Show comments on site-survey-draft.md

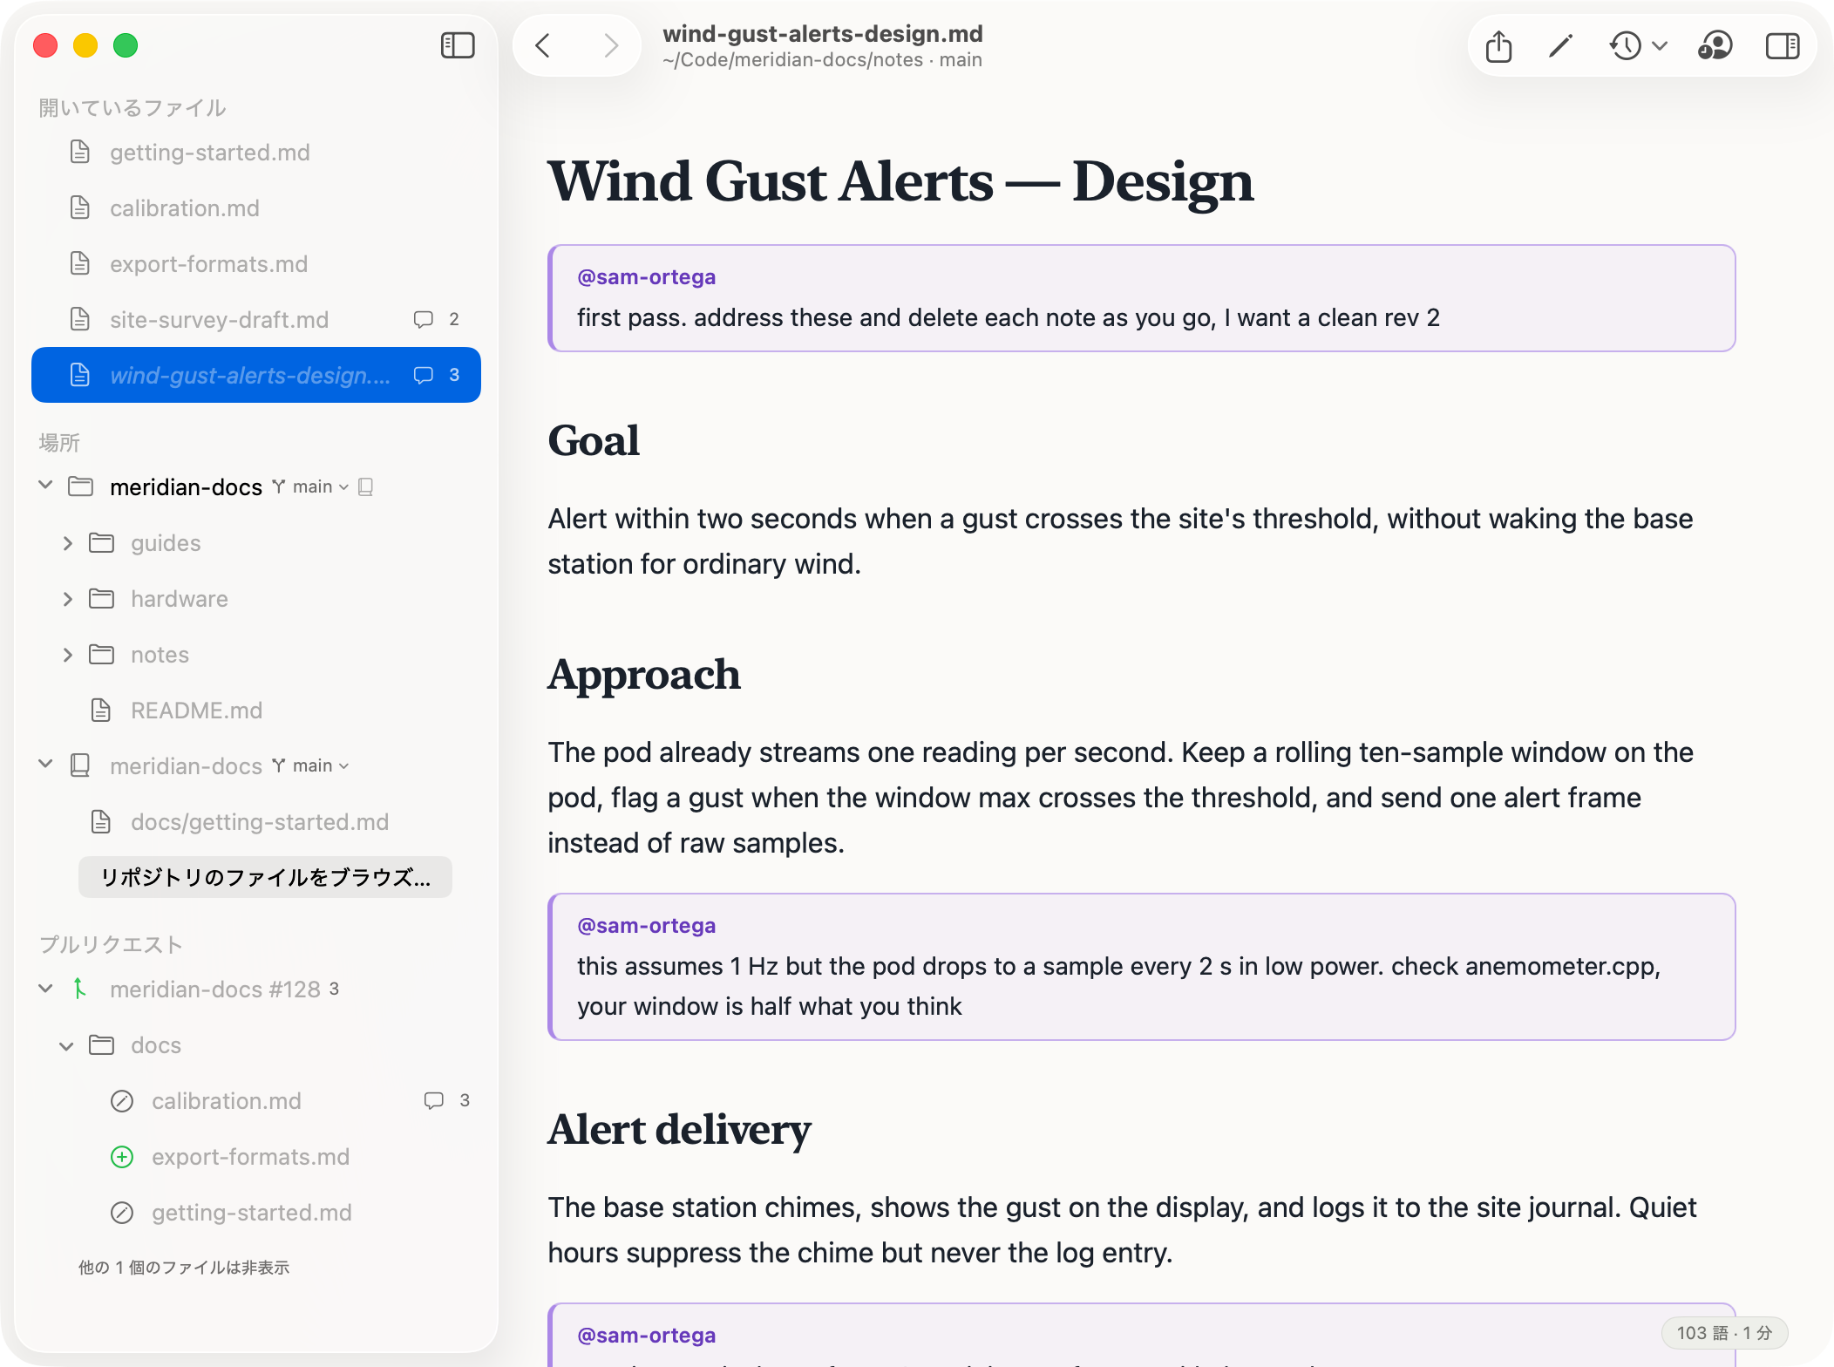(437, 319)
